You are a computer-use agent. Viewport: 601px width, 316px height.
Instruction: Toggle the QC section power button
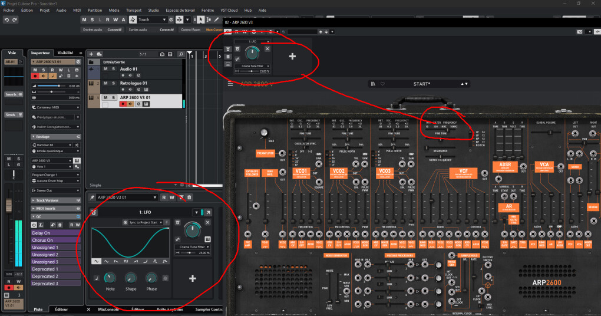coord(34,225)
